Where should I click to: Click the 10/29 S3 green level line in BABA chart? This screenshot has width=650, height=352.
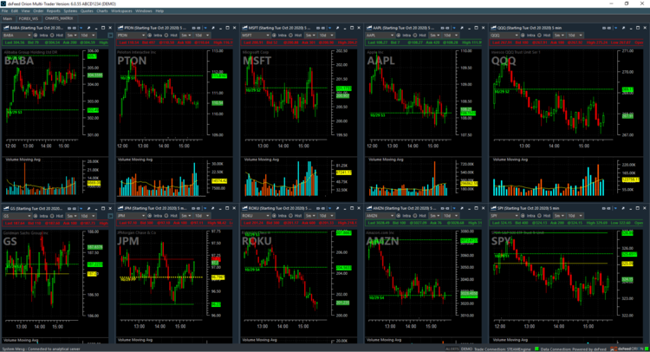(x=42, y=110)
